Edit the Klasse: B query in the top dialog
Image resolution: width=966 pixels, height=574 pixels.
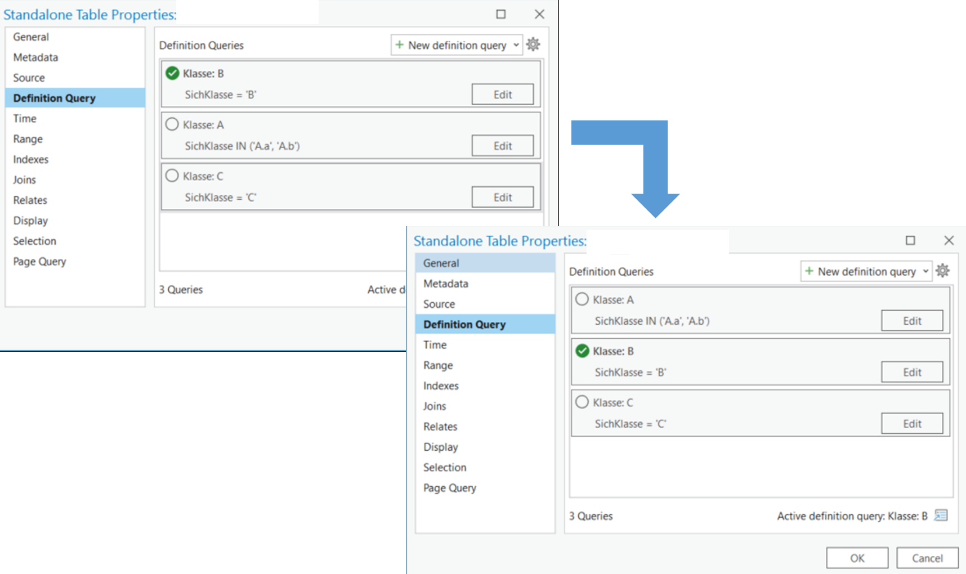click(x=502, y=94)
